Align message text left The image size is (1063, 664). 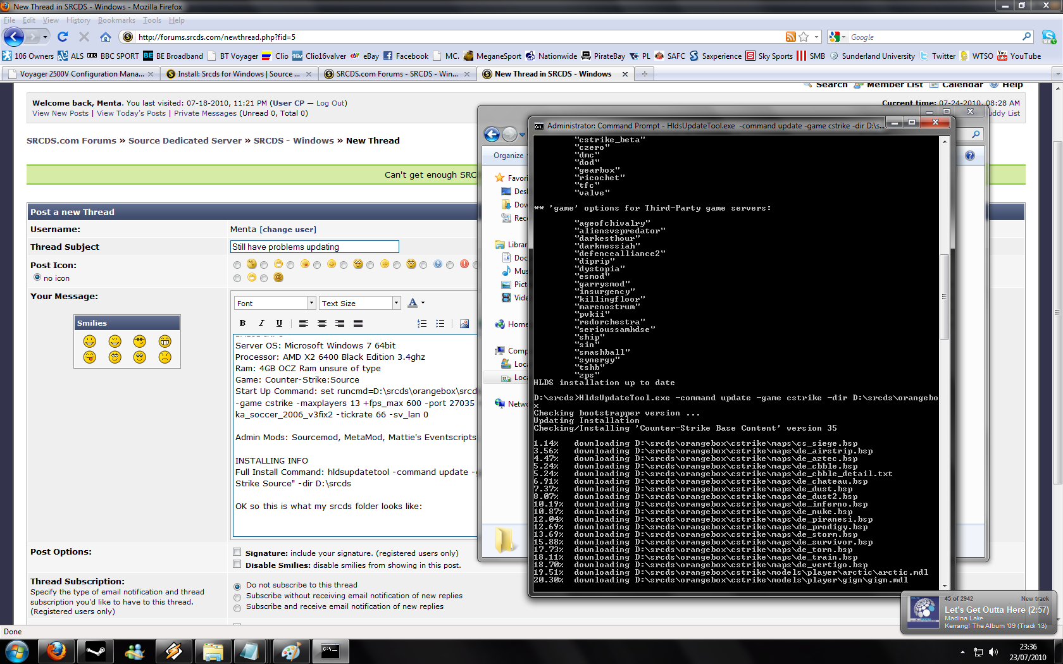pos(304,323)
